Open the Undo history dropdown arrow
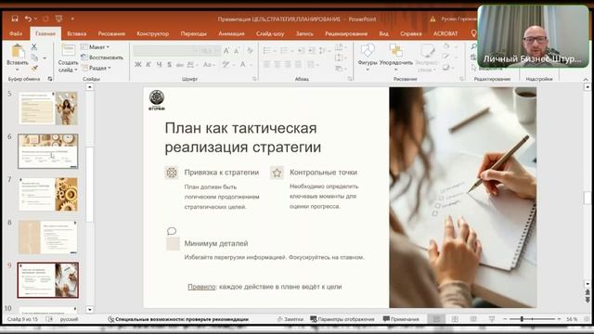The width and height of the screenshot is (594, 334). 35,19
